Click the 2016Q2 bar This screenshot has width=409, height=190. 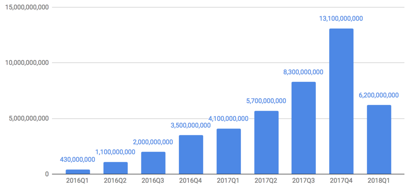[115, 168]
